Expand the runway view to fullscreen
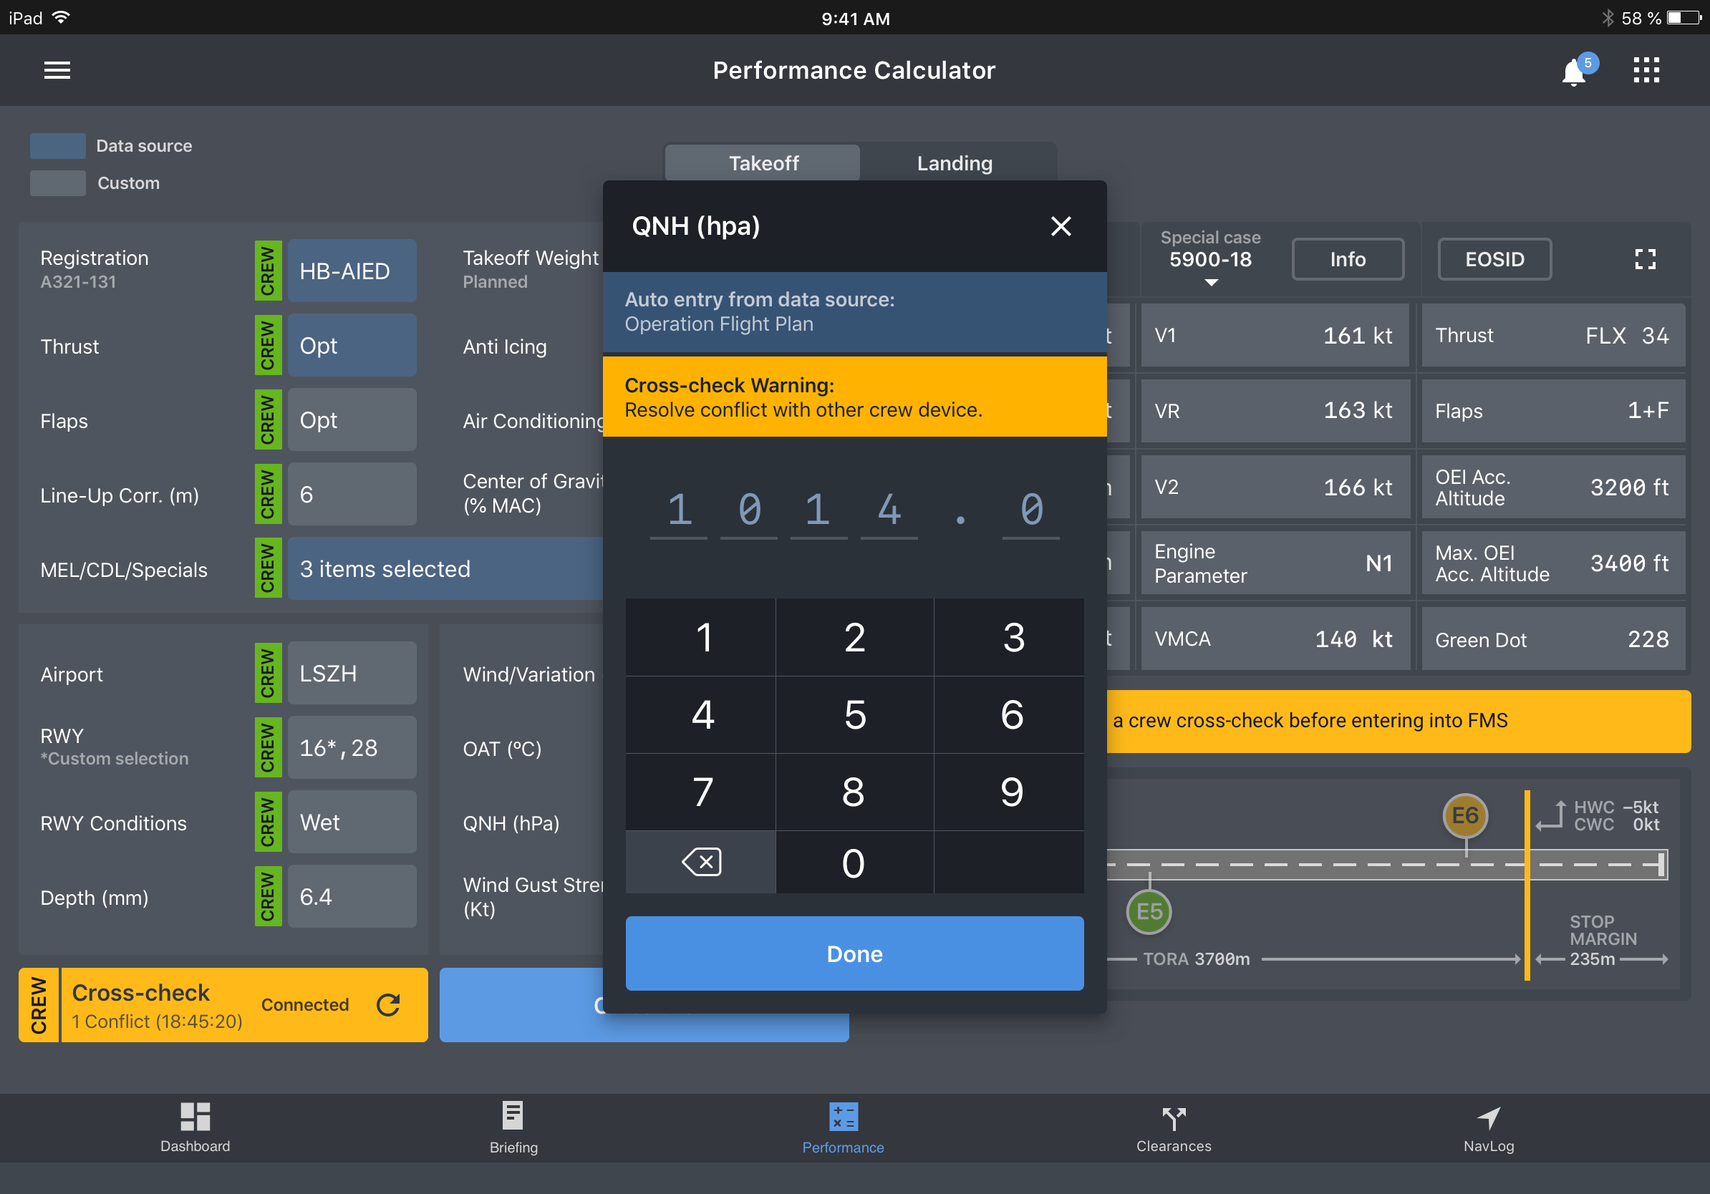Image resolution: width=1710 pixels, height=1194 pixels. tap(1644, 259)
